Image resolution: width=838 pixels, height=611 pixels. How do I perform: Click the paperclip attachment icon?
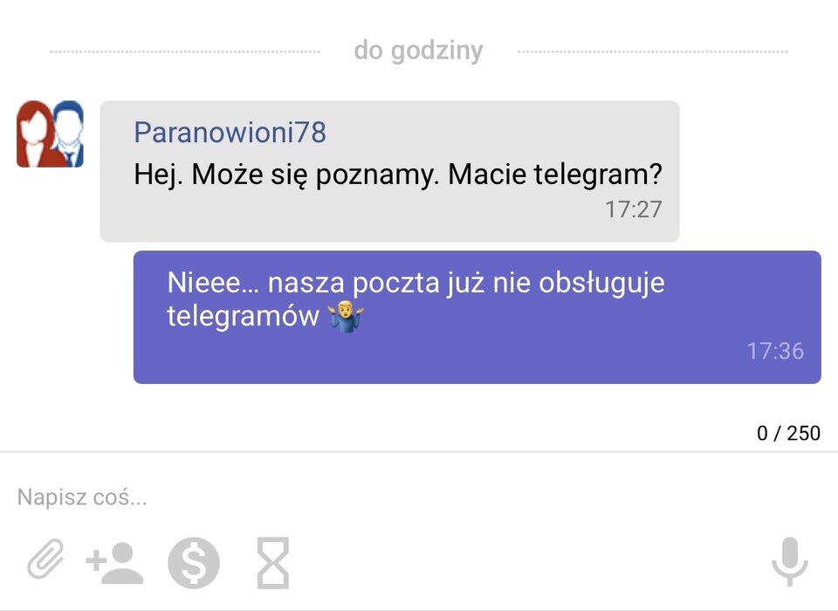click(x=45, y=559)
